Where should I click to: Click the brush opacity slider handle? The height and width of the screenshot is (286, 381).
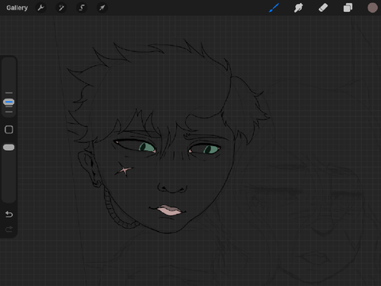coord(9,148)
